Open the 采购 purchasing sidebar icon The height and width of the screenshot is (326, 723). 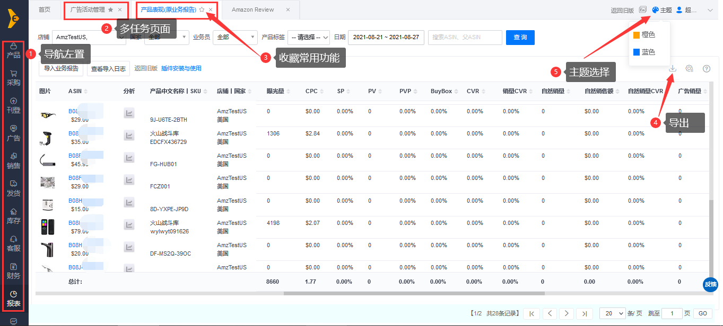pos(13,78)
